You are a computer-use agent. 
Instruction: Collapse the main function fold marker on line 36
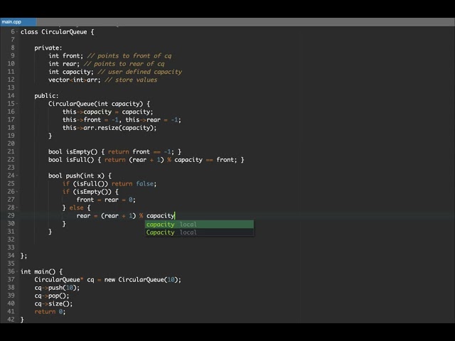17,271
